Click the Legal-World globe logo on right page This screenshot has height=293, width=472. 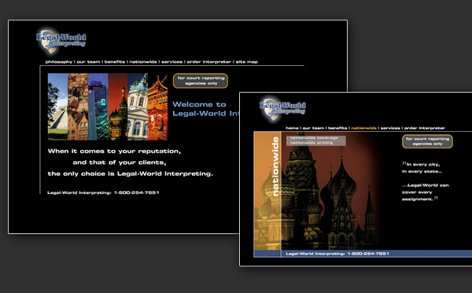(x=282, y=108)
